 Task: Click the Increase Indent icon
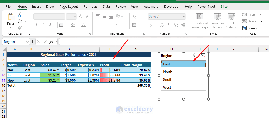125,25
